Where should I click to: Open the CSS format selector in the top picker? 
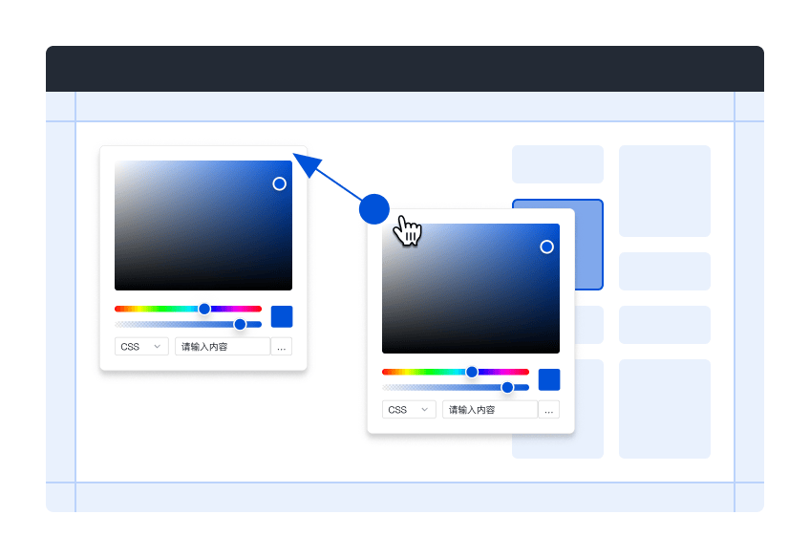point(141,346)
